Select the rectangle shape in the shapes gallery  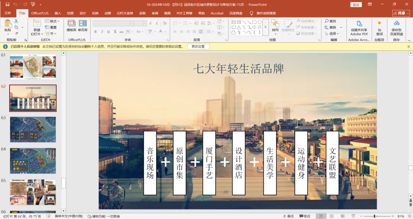point(254,22)
